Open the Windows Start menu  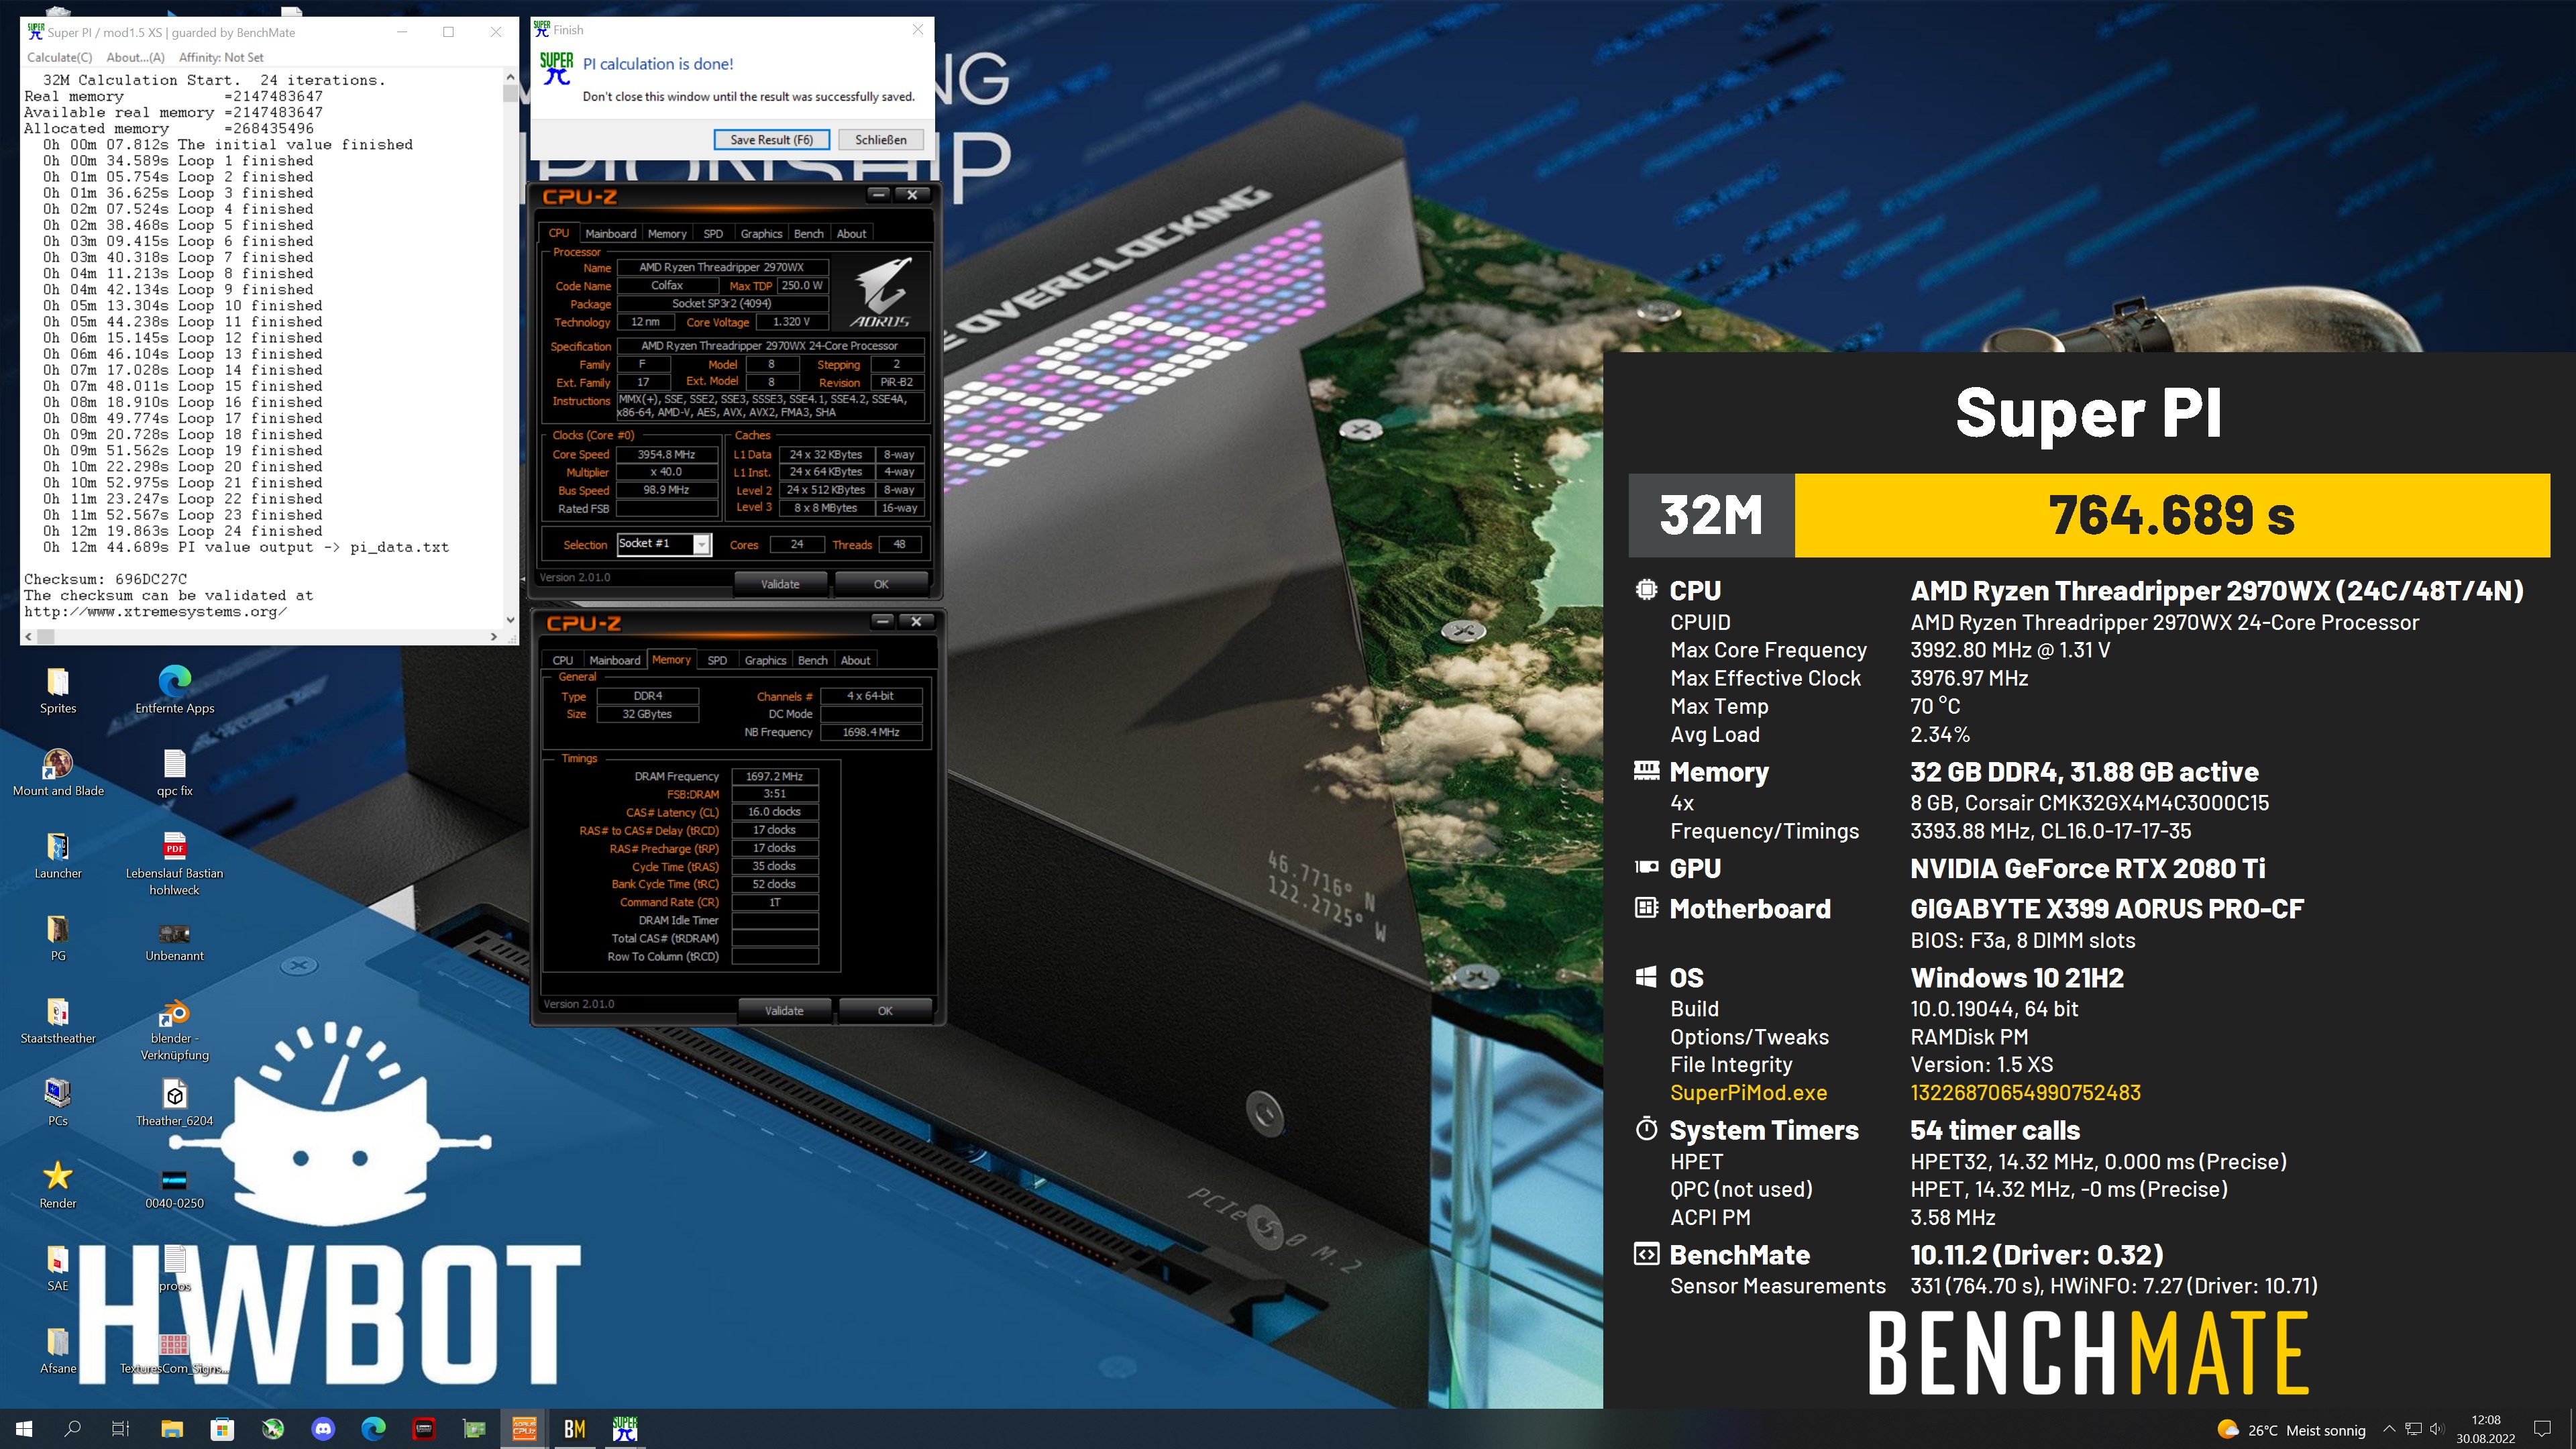click(x=24, y=1429)
